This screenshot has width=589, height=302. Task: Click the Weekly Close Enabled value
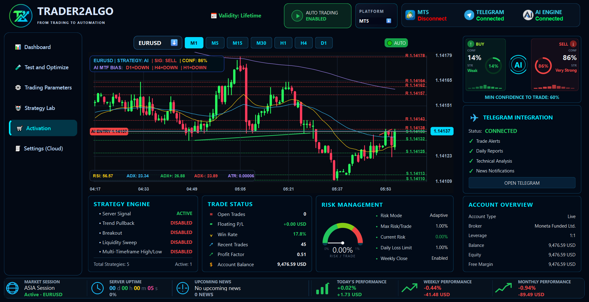[x=440, y=258]
